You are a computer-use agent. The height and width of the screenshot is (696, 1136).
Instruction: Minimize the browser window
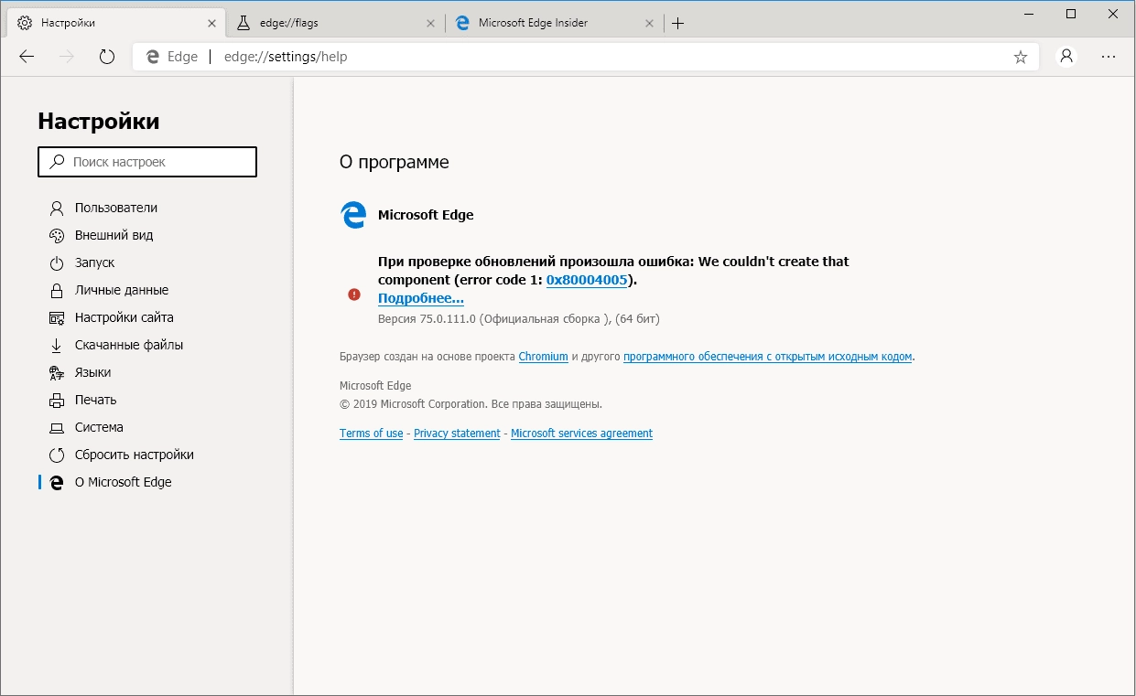1029,14
